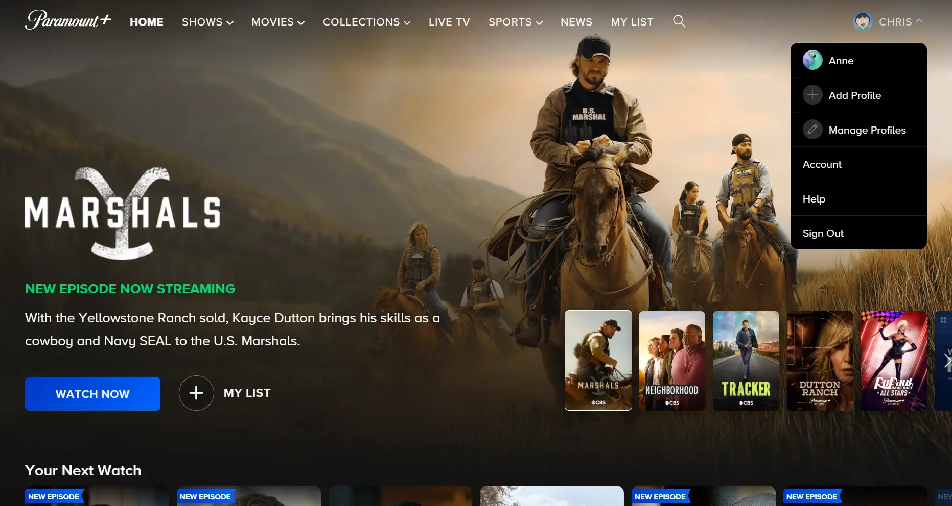Viewport: 952px width, 506px height.
Task: Select the Dutton Ranch poster thumbnail
Action: 820,361
